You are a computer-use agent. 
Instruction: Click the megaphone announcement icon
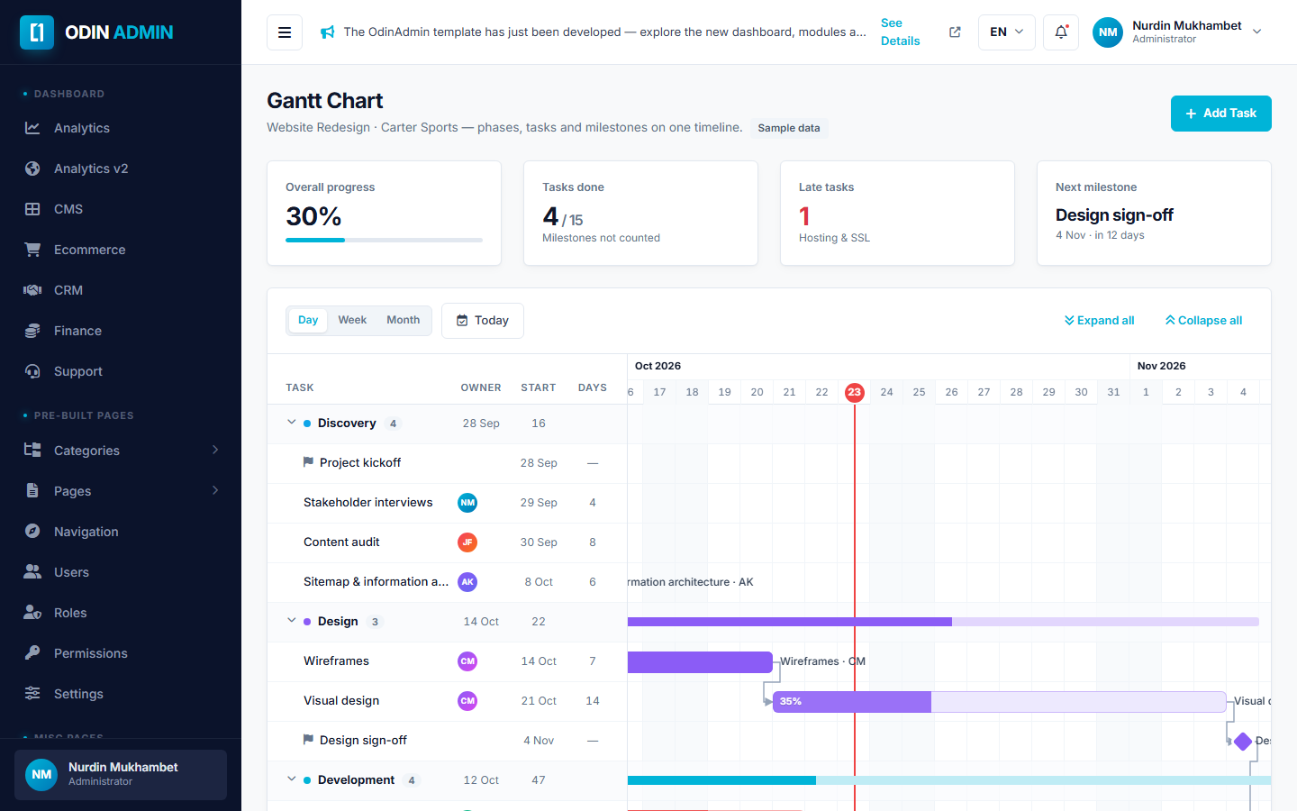click(x=327, y=32)
